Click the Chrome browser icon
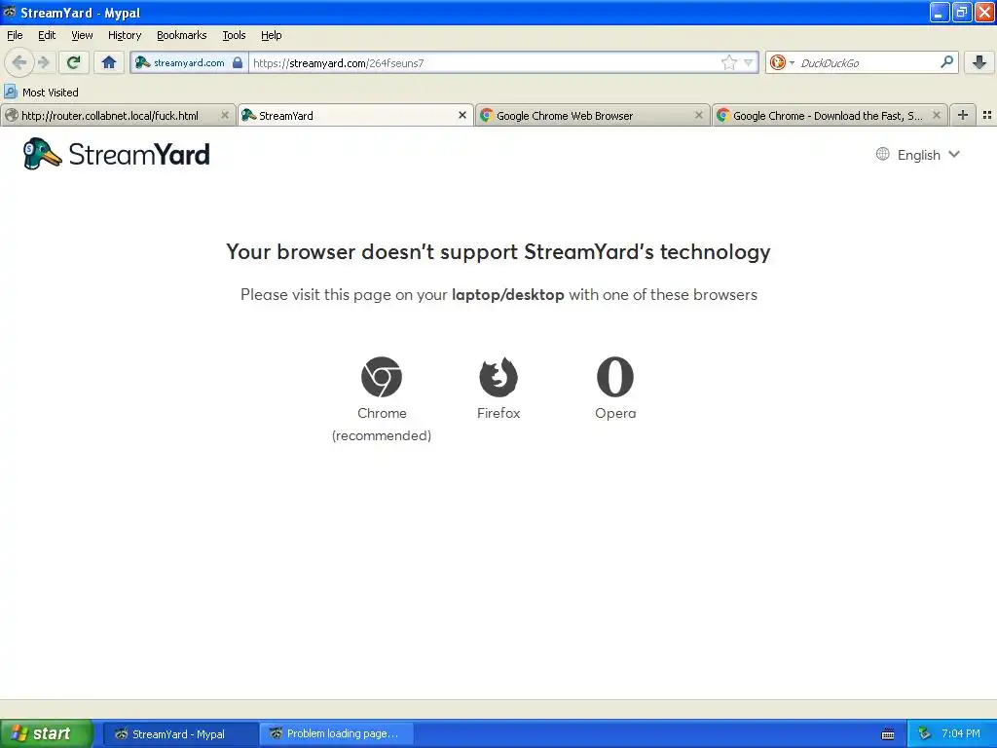997x748 pixels. click(x=382, y=377)
